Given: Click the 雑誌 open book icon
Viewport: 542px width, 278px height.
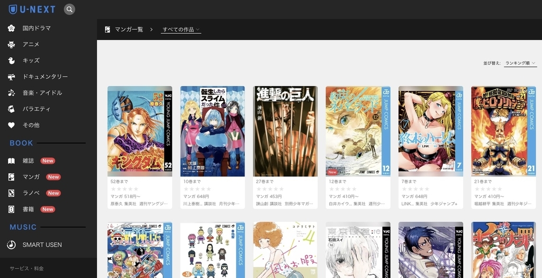Looking at the screenshot, I should tap(12, 161).
